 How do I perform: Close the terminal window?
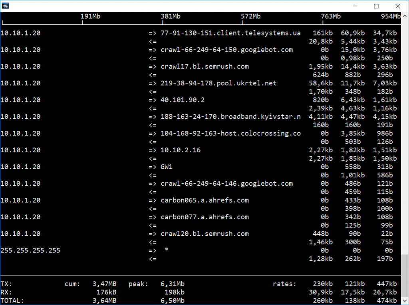coord(397,6)
